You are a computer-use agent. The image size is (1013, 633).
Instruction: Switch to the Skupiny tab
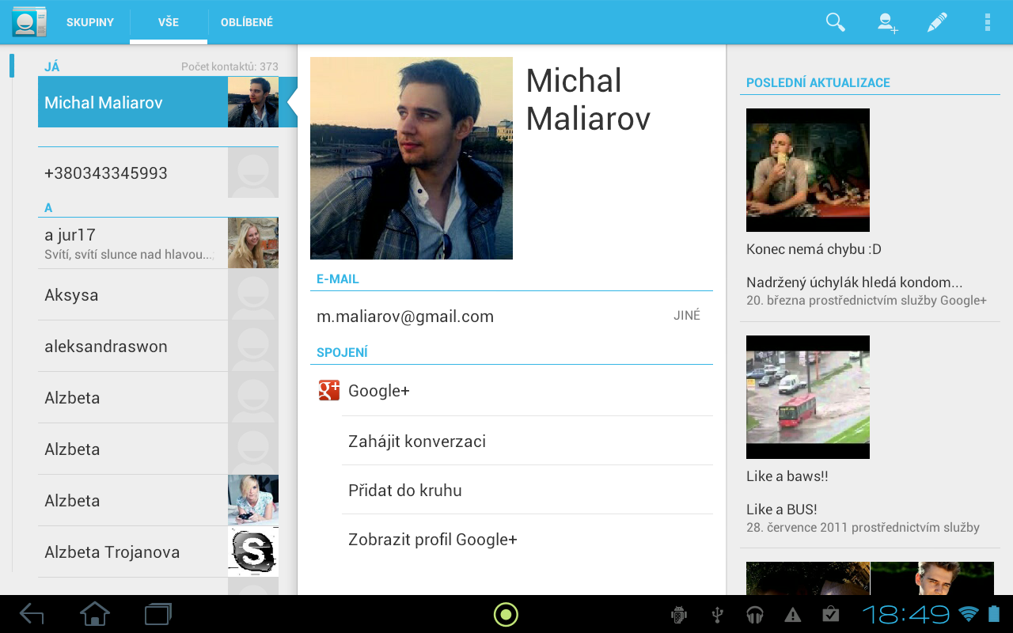[x=90, y=22]
